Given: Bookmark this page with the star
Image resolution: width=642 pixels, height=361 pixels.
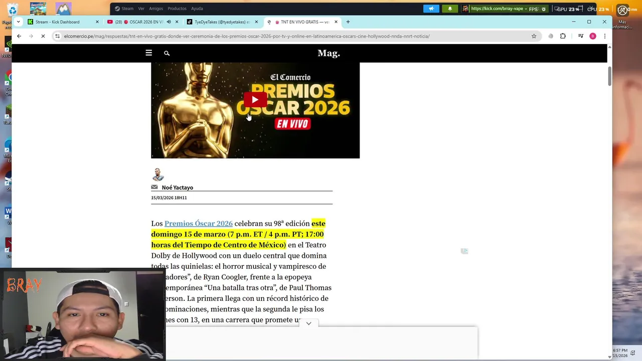Looking at the screenshot, I should [x=534, y=36].
